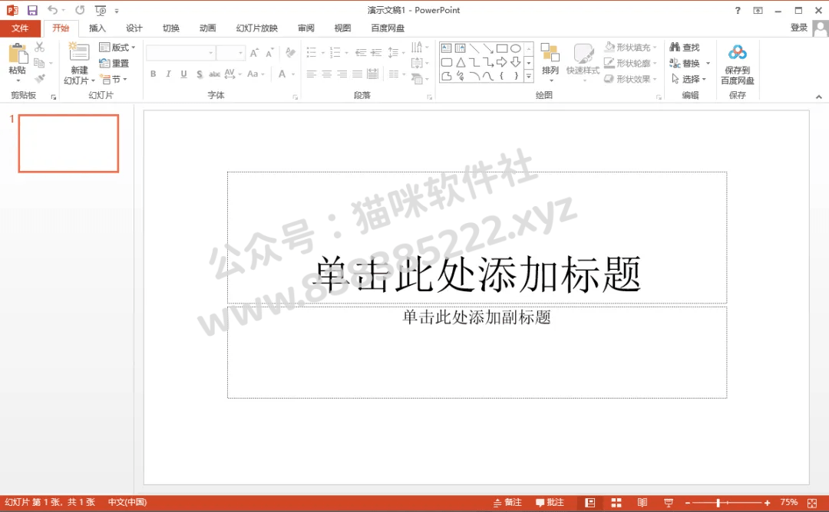Open the Change Case Aa dropdown
829x512 pixels.
tap(256, 74)
